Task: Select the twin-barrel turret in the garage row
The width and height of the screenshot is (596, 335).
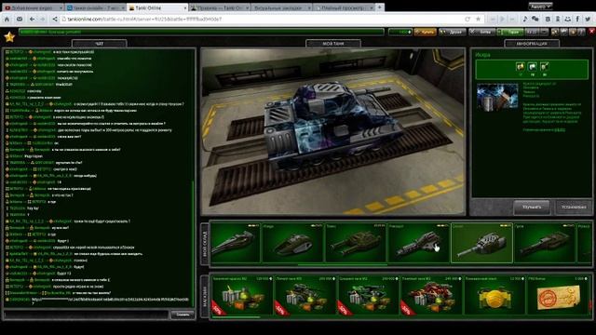Action: pyautogui.click(x=356, y=243)
